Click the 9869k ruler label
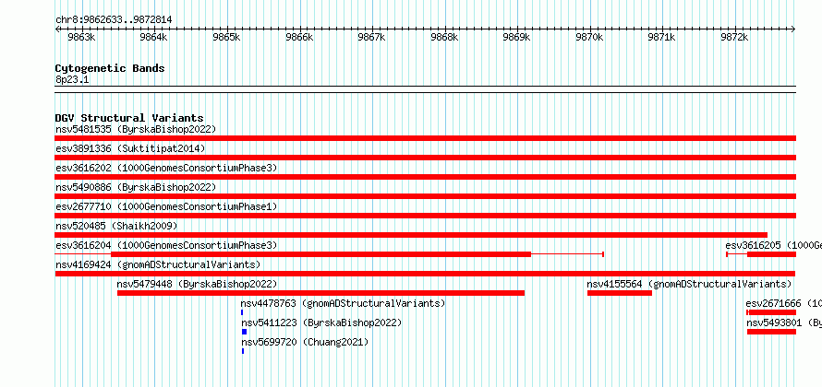This screenshot has height=387, width=822. 517,37
